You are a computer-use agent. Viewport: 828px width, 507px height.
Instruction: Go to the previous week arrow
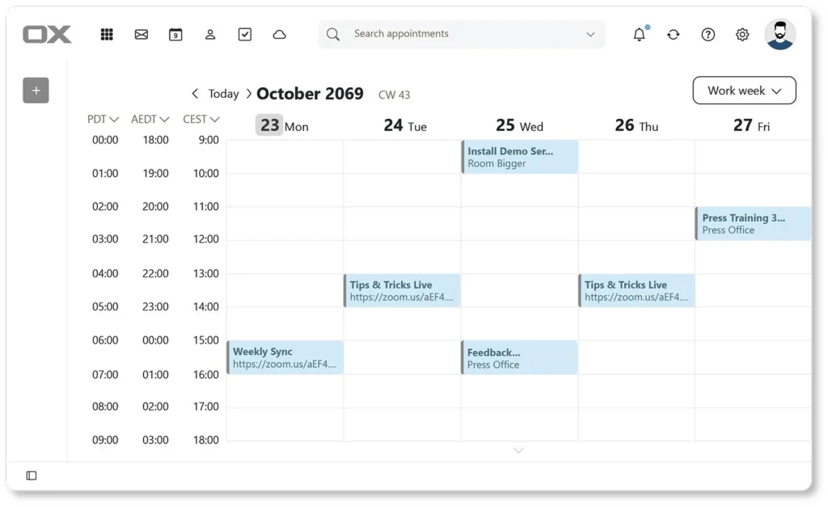(195, 94)
